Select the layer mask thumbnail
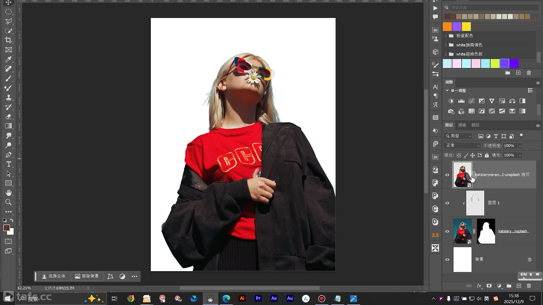 point(486,231)
